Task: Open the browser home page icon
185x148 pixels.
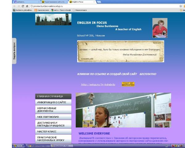Action: click(27, 6)
